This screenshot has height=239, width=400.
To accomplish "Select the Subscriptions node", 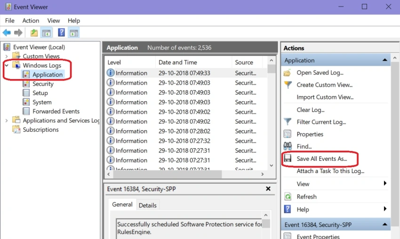I will tap(40, 129).
